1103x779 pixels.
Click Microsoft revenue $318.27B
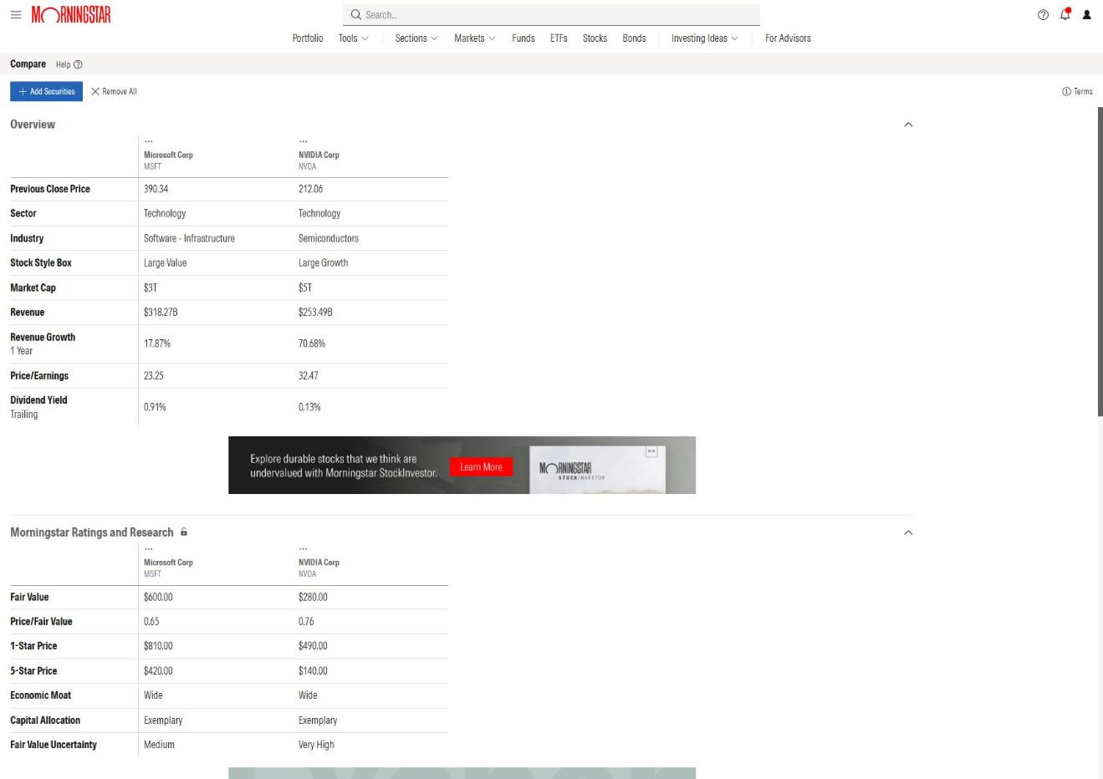click(x=161, y=313)
